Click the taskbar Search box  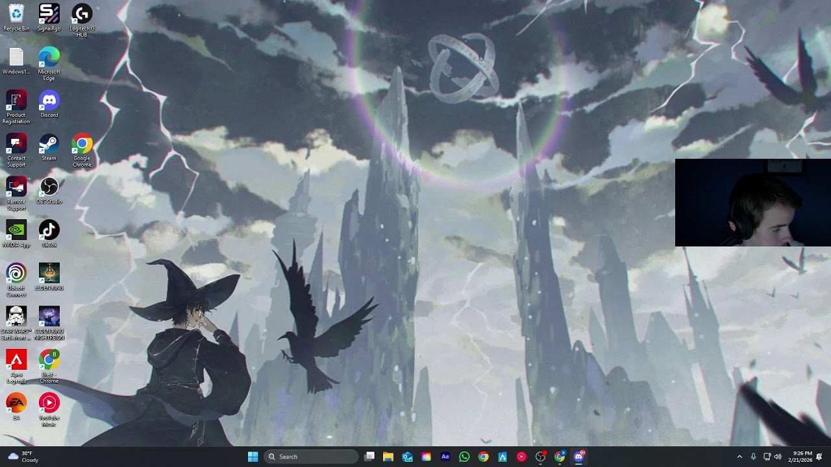click(312, 457)
